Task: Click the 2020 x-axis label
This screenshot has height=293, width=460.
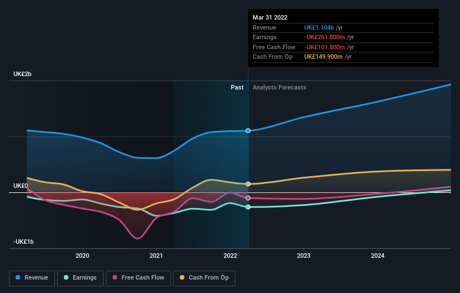Action: [82, 256]
